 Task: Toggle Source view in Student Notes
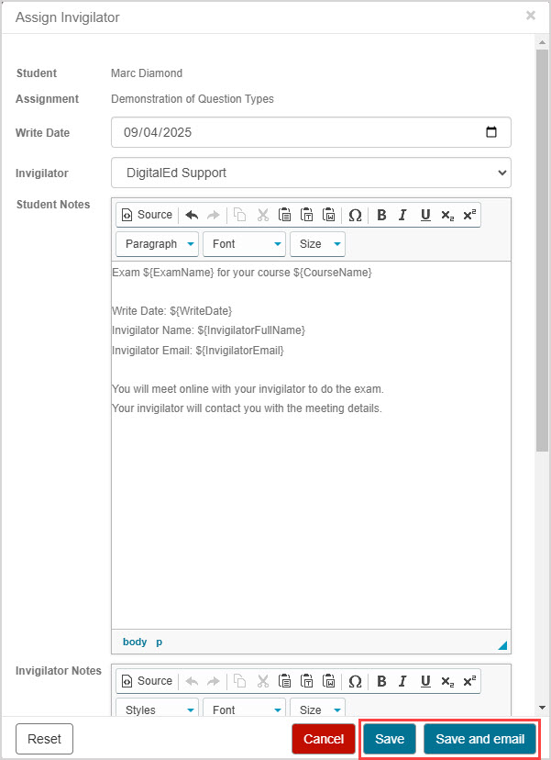tap(147, 215)
